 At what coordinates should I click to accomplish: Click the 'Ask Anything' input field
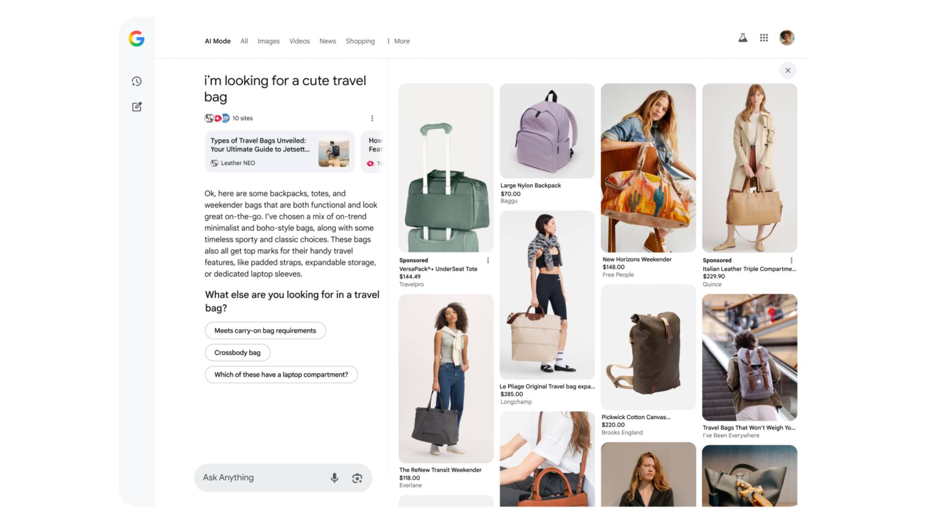click(x=261, y=478)
